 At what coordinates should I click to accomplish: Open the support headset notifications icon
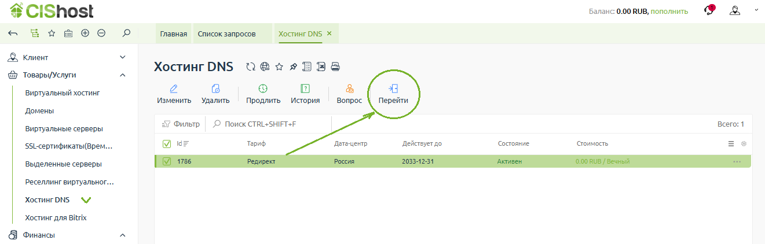point(708,10)
